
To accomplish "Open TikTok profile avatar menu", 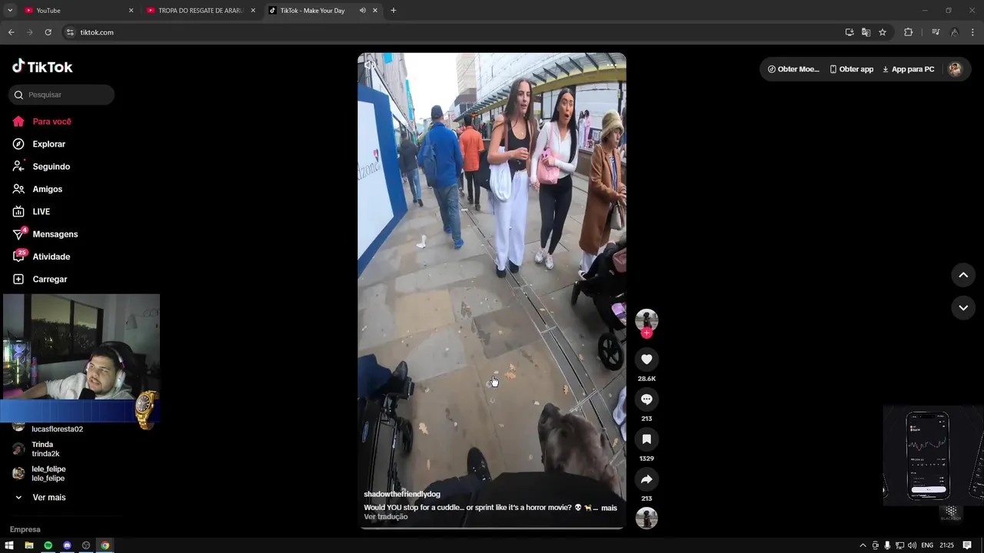I will click(955, 69).
